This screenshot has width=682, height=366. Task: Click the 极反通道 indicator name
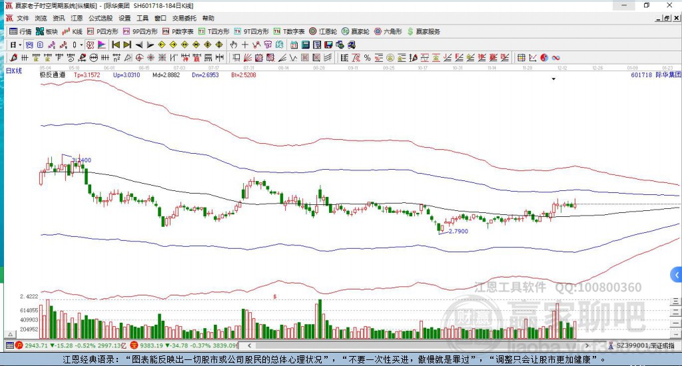52,75
